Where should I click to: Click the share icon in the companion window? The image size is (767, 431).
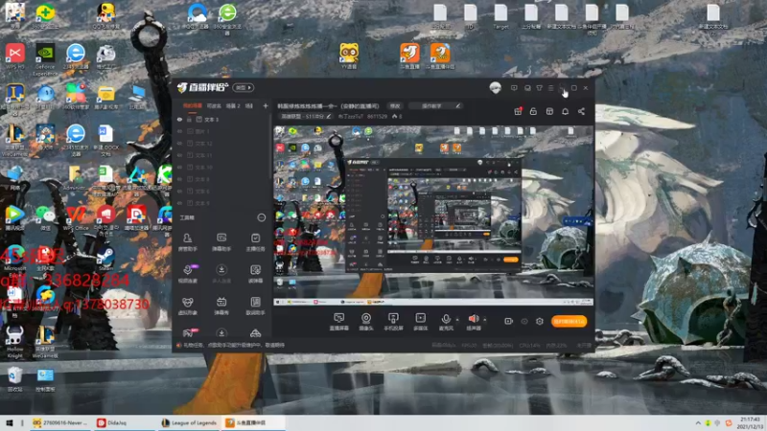581,111
